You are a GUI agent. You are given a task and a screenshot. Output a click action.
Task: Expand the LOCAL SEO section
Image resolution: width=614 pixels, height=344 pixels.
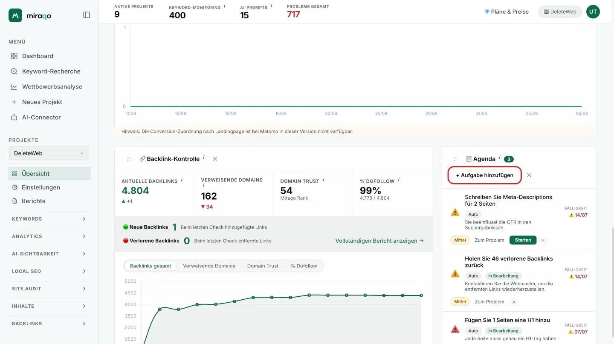(x=49, y=271)
